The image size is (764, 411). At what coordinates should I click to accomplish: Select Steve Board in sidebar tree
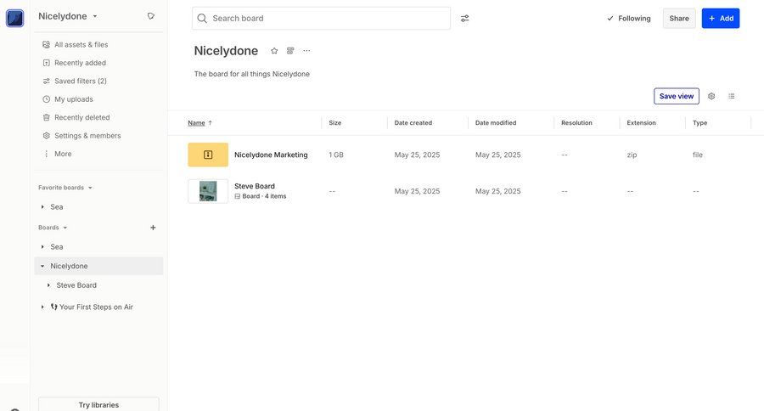76,285
